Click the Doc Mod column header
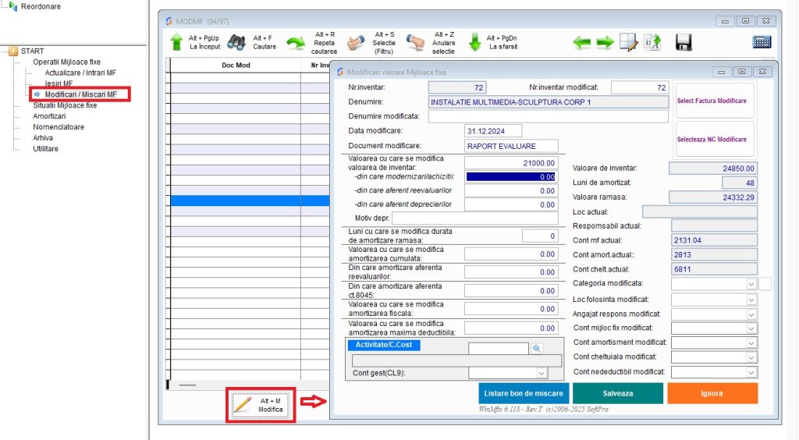The height and width of the screenshot is (440, 799). tap(236, 66)
